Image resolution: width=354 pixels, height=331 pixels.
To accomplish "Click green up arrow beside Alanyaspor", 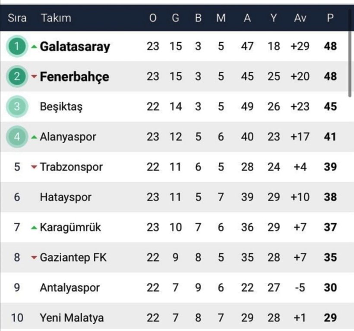I will tap(34, 137).
